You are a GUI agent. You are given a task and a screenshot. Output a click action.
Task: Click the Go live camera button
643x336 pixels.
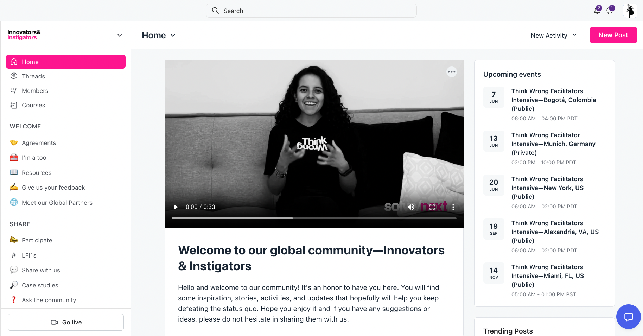(x=66, y=322)
